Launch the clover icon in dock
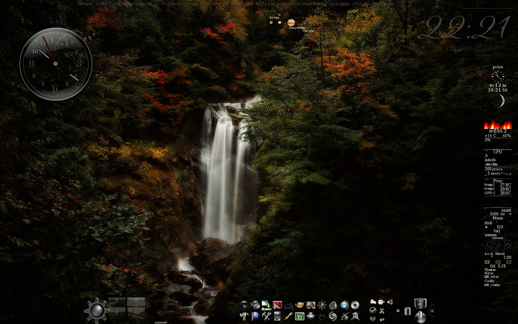518x324 pixels. pos(310,316)
